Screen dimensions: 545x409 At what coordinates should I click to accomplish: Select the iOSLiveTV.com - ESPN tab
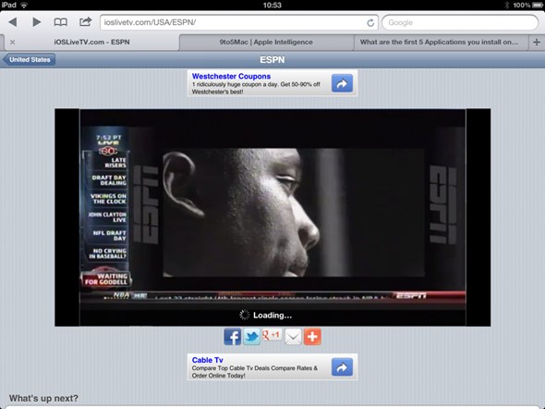91,43
